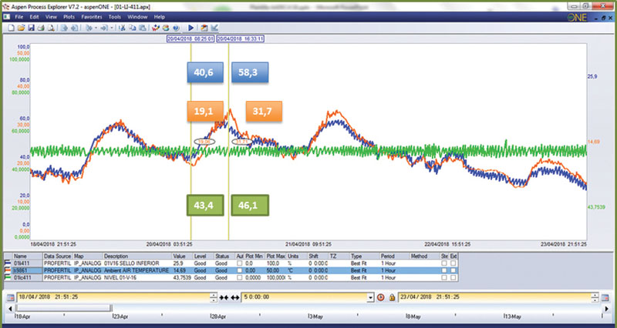Click the expand timespan arrows icon
This screenshot has width=617, height=328.
(x=235, y=298)
